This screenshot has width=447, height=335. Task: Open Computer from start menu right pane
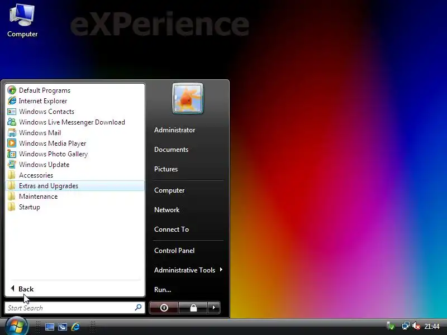(169, 190)
